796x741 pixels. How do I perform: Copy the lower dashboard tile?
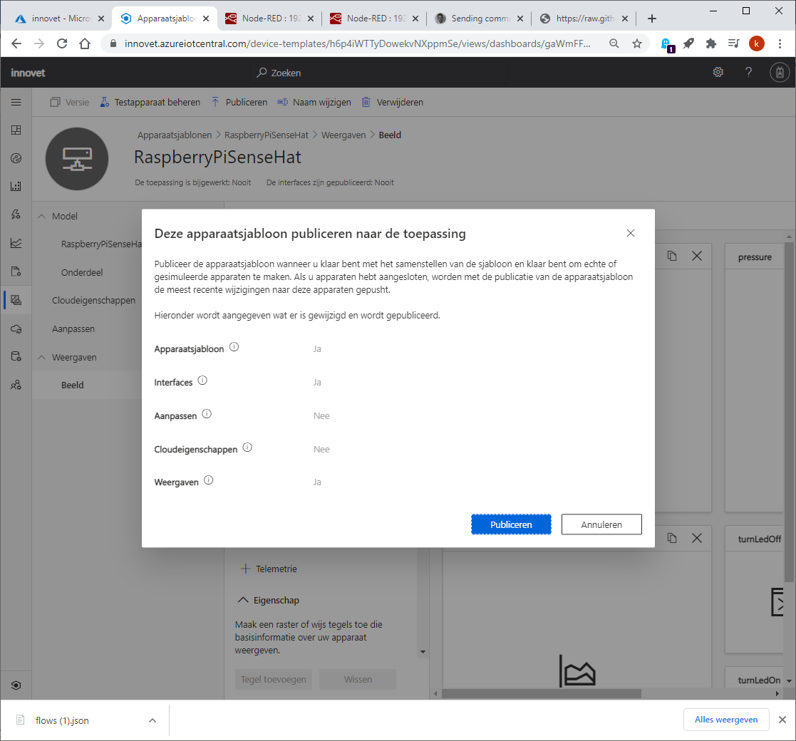point(672,538)
